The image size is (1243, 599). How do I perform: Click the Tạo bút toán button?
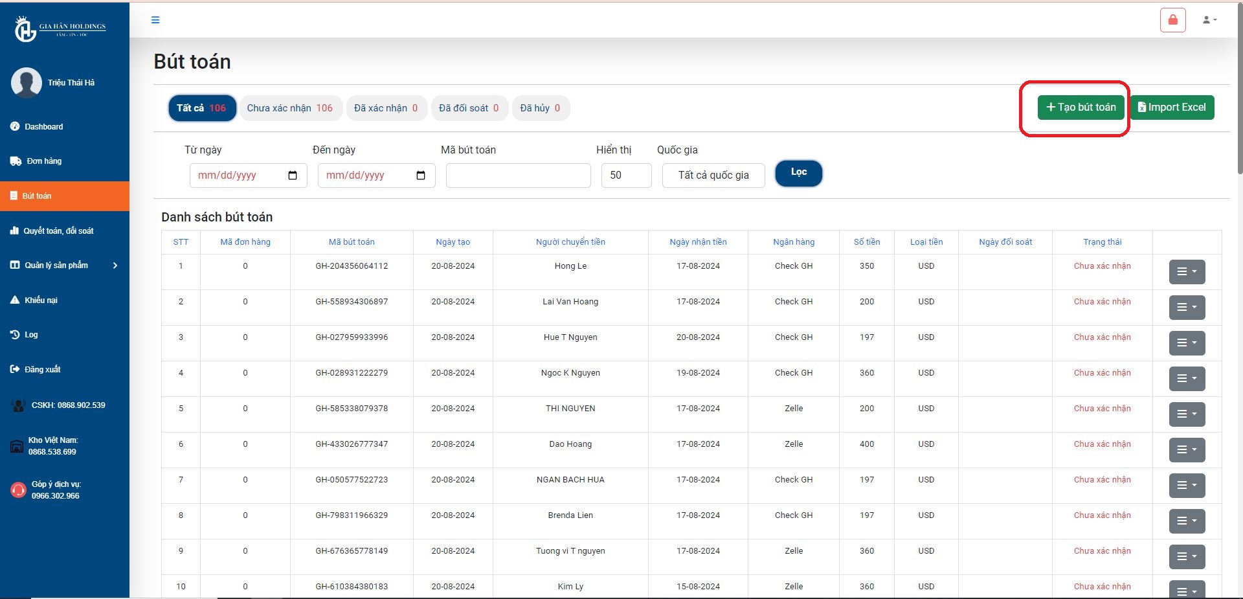pyautogui.click(x=1081, y=107)
